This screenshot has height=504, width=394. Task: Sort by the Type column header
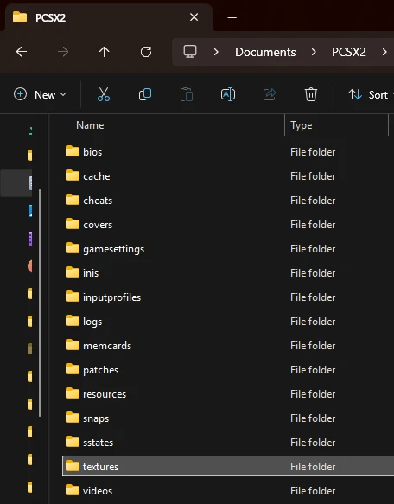(x=302, y=125)
